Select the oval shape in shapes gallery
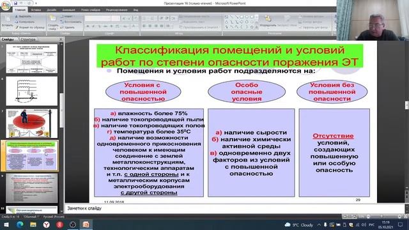The height and width of the screenshot is (230, 409). 247,17
